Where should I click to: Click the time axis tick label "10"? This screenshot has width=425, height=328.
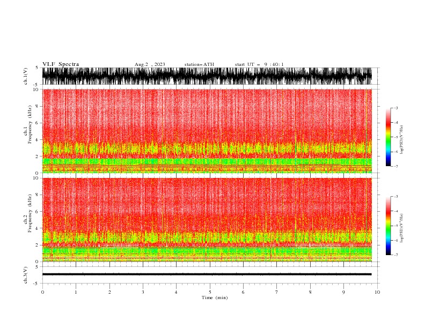coord(377,292)
